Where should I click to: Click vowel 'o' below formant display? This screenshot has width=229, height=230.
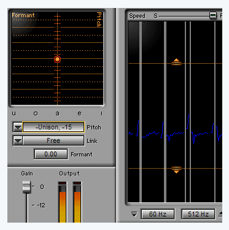[x=36, y=113]
